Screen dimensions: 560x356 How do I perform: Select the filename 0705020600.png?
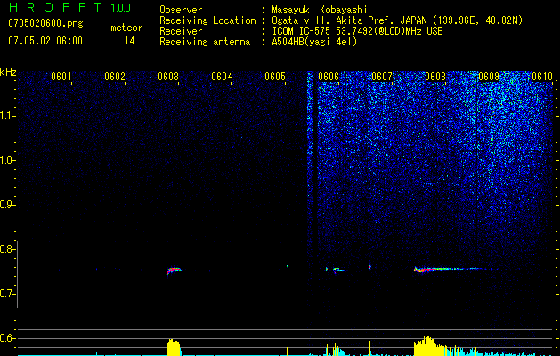coord(45,24)
